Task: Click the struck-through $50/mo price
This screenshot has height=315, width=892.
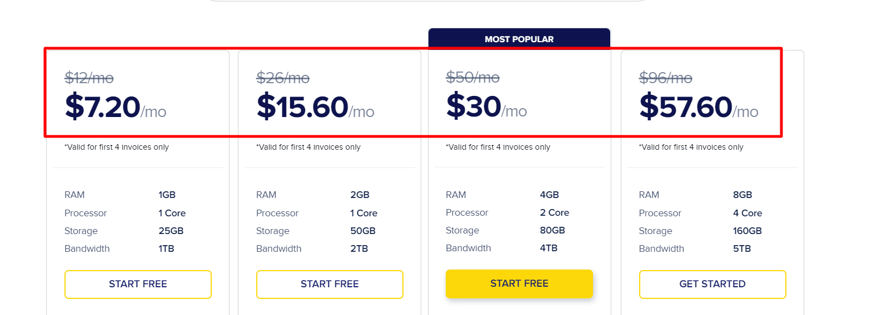Action: 472,78
